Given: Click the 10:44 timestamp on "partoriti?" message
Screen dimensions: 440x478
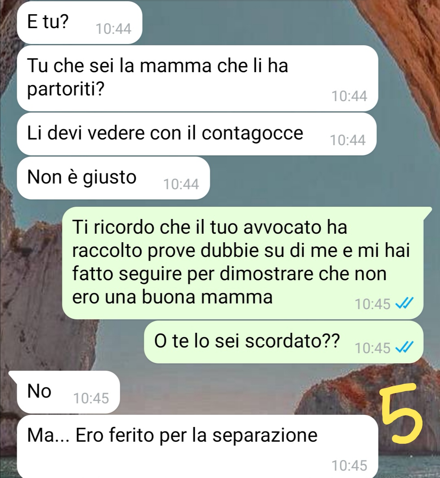Looking at the screenshot, I should pos(349,96).
